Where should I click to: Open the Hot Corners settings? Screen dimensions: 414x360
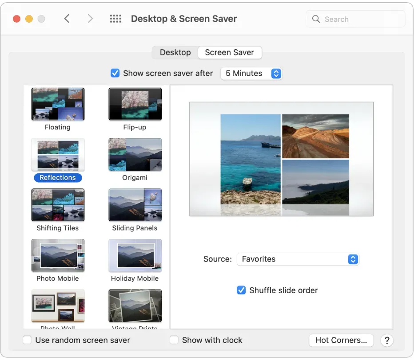[x=341, y=340]
